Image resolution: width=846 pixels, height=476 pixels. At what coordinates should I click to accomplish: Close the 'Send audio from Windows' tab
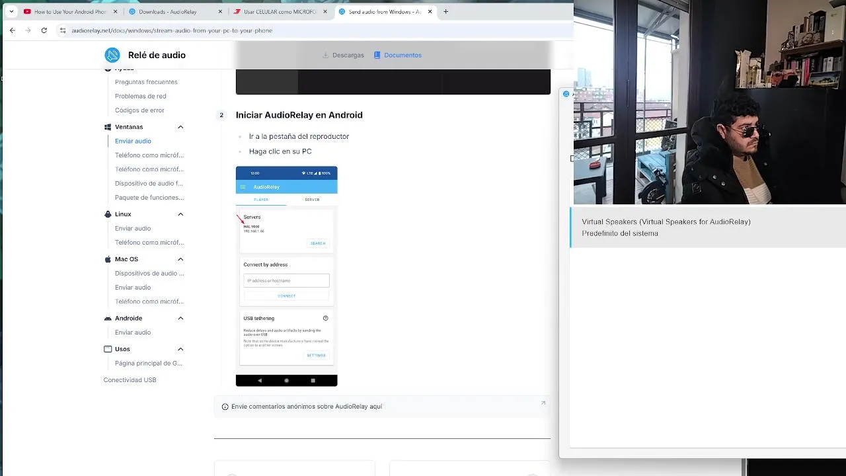(x=430, y=11)
